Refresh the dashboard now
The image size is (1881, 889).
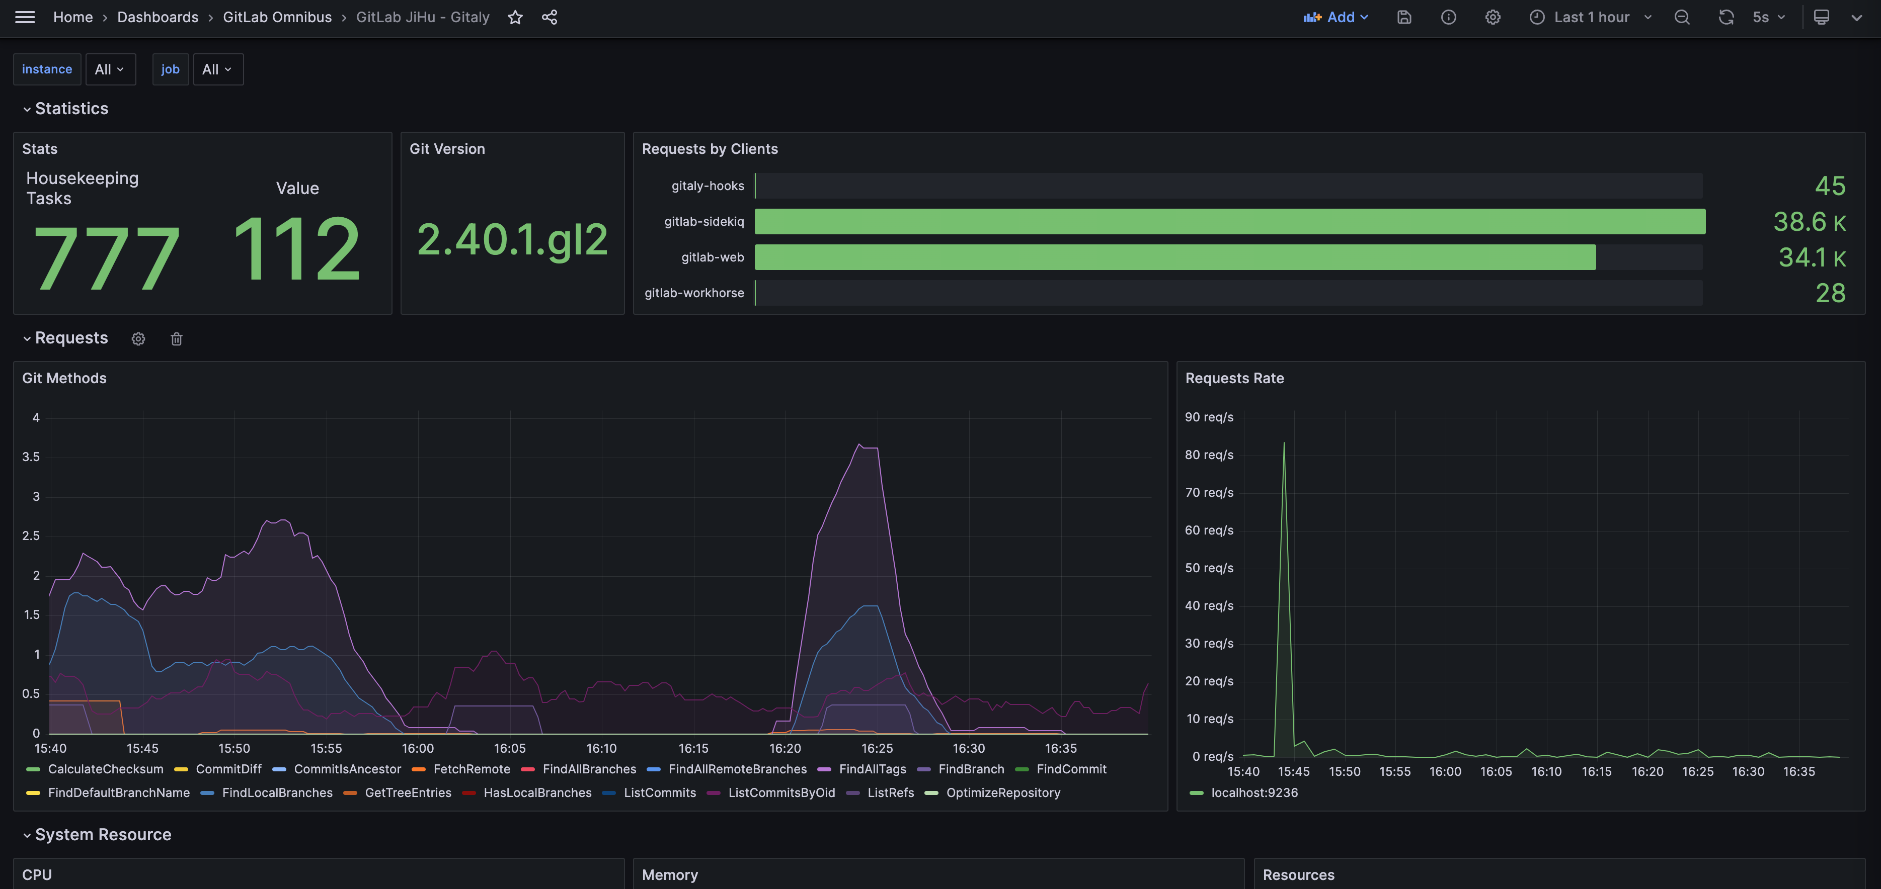click(x=1726, y=17)
